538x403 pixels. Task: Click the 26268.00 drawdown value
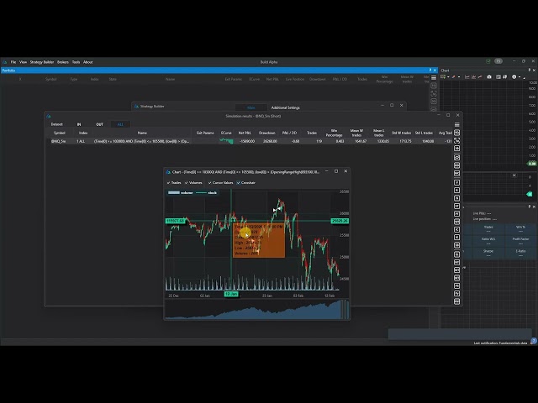270,141
